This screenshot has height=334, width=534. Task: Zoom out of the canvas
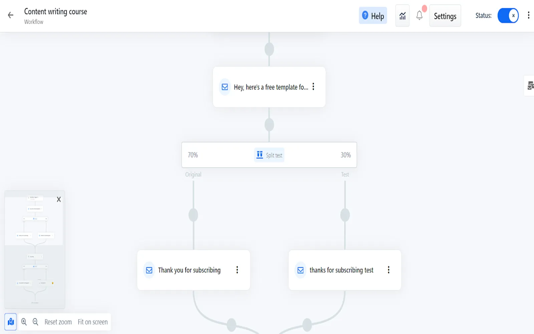click(x=35, y=322)
